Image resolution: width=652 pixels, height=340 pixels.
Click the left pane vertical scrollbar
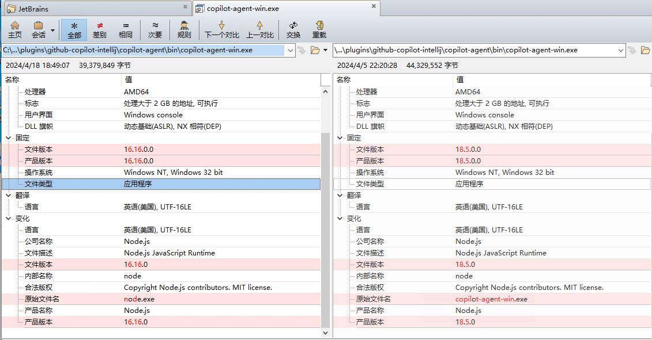pos(326,212)
